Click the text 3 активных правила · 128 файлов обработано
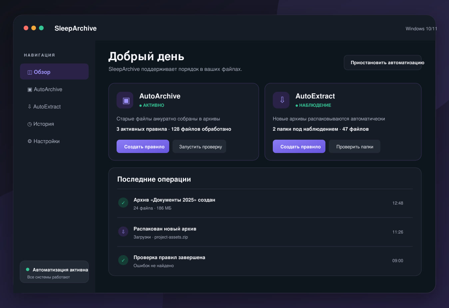The height and width of the screenshot is (308, 449). 174,129
